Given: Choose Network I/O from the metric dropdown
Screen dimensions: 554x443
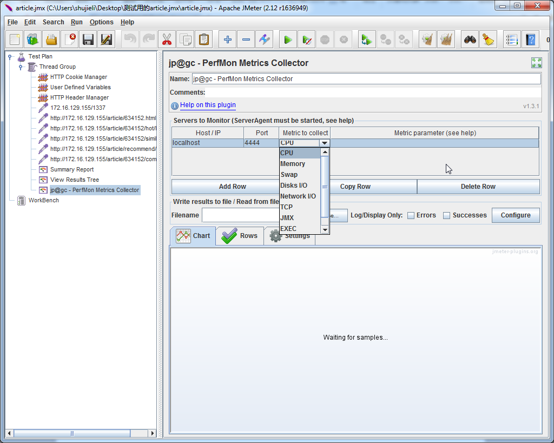Looking at the screenshot, I should pos(300,196).
